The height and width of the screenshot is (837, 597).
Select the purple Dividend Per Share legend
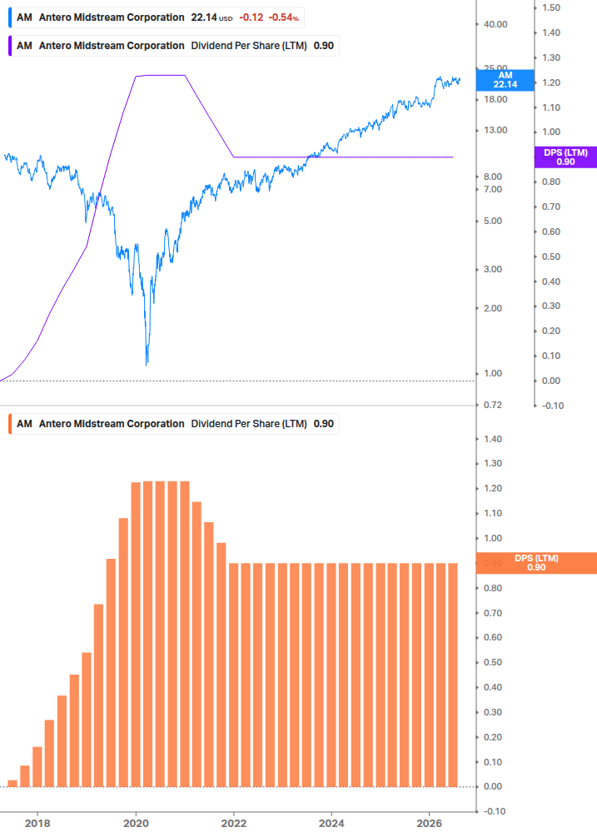coord(174,46)
